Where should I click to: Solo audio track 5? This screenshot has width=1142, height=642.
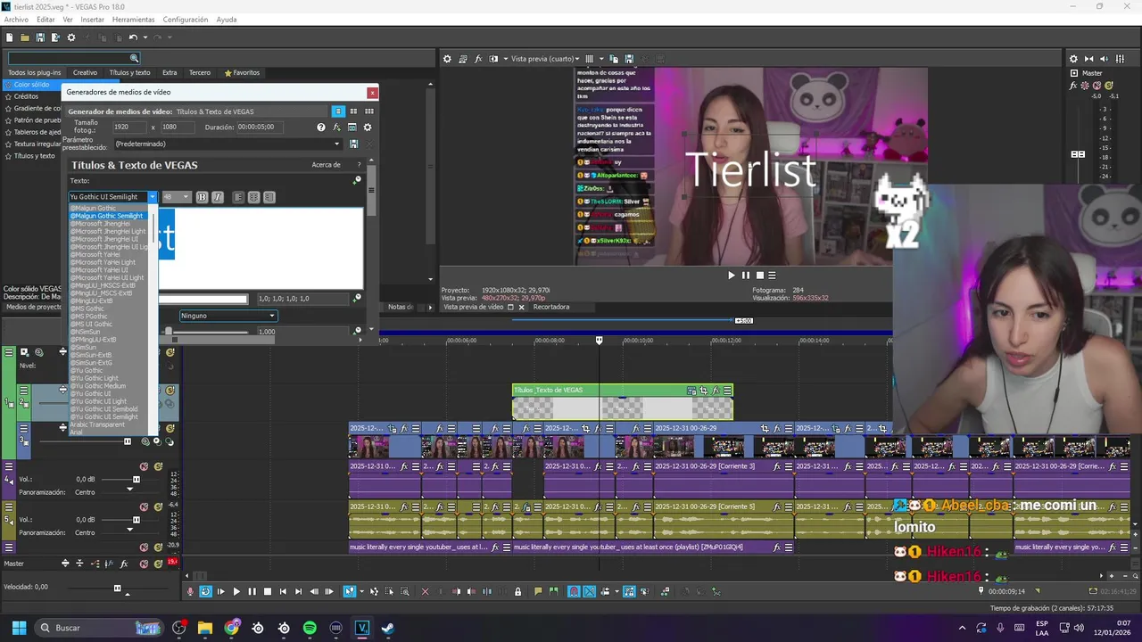click(158, 506)
